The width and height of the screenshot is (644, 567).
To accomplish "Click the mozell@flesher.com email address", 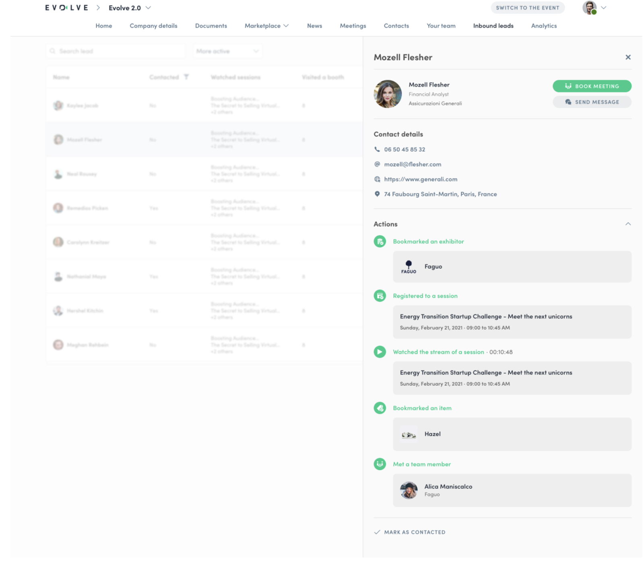I will 413,164.
